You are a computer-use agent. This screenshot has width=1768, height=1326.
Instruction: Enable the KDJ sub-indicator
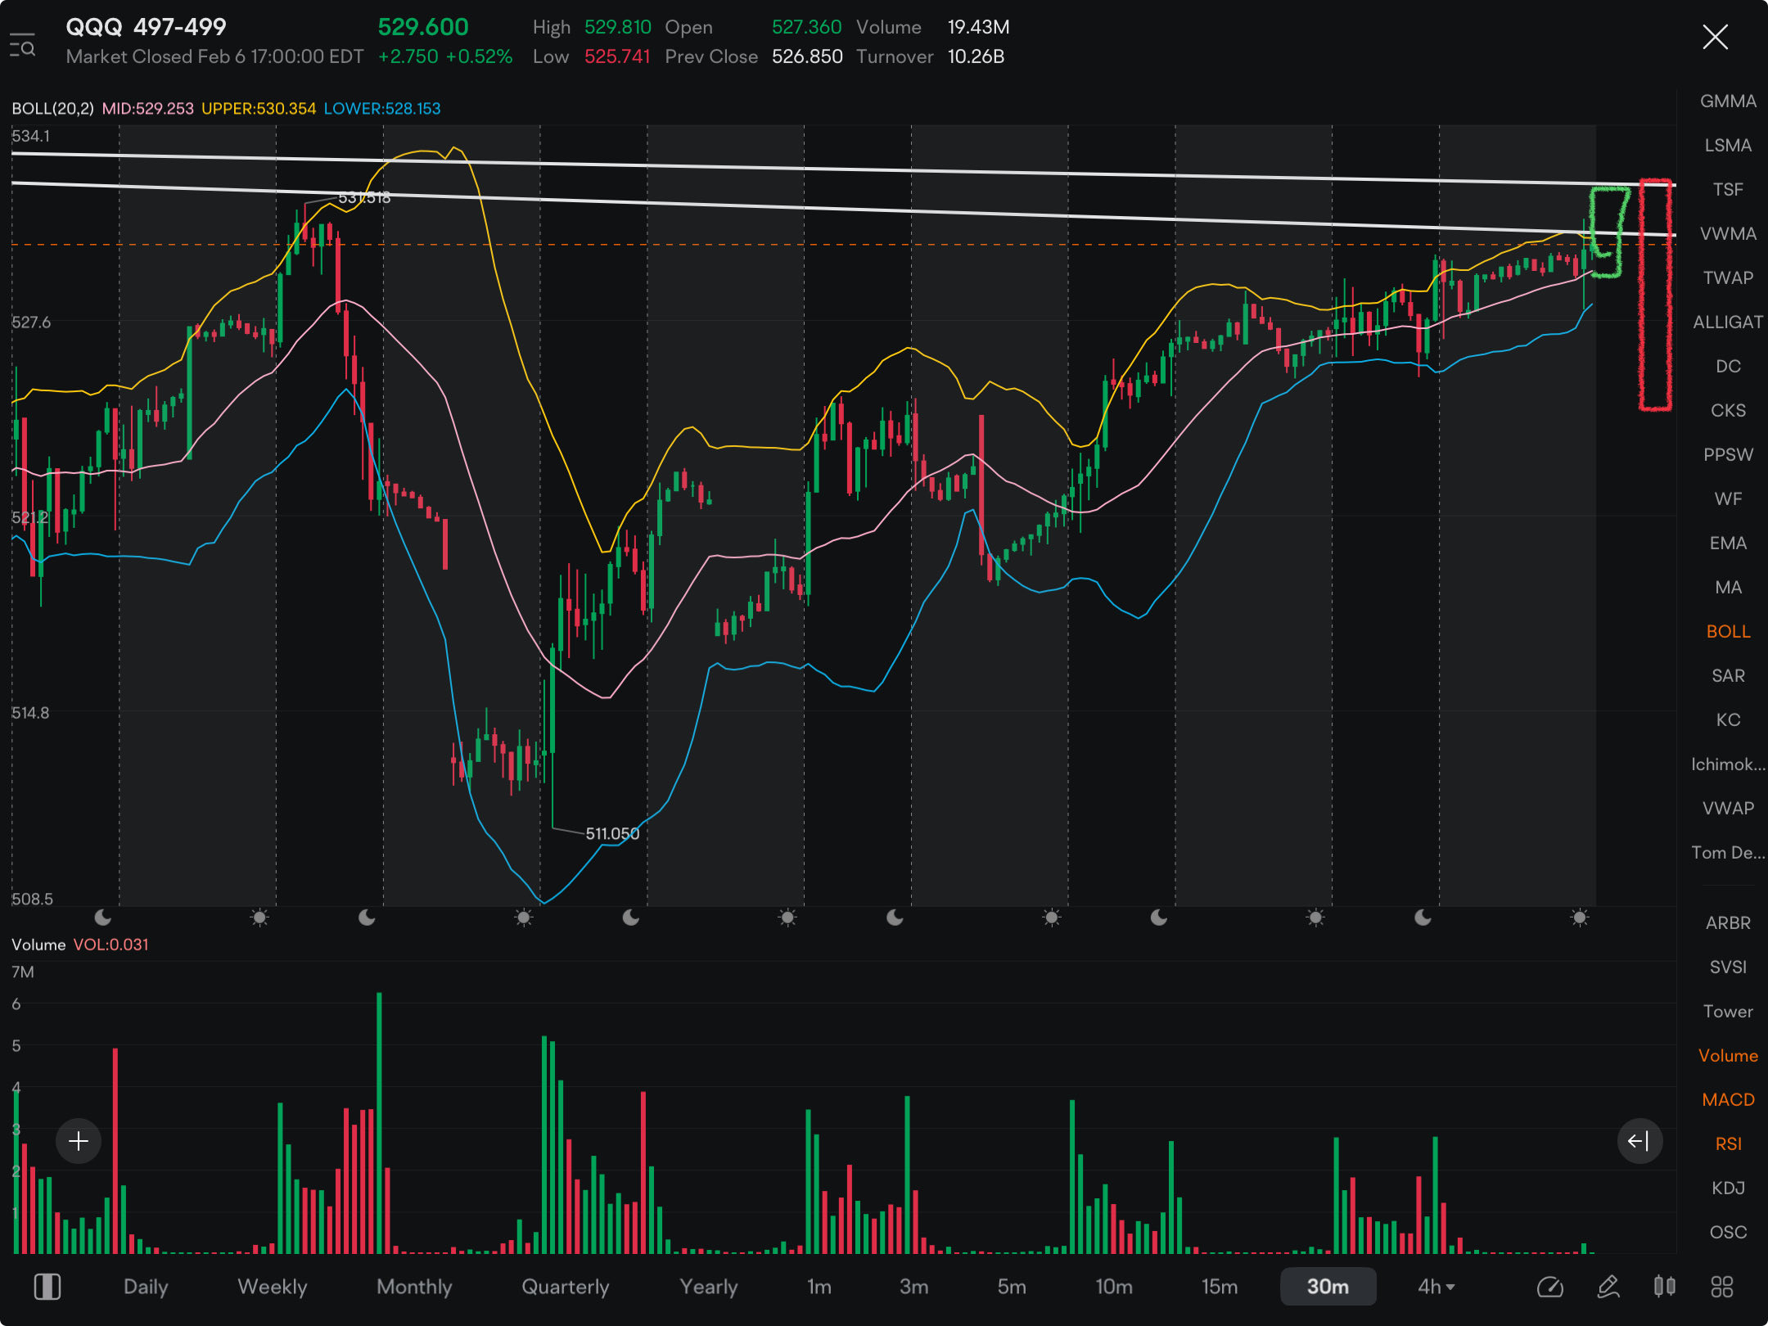1728,1188
